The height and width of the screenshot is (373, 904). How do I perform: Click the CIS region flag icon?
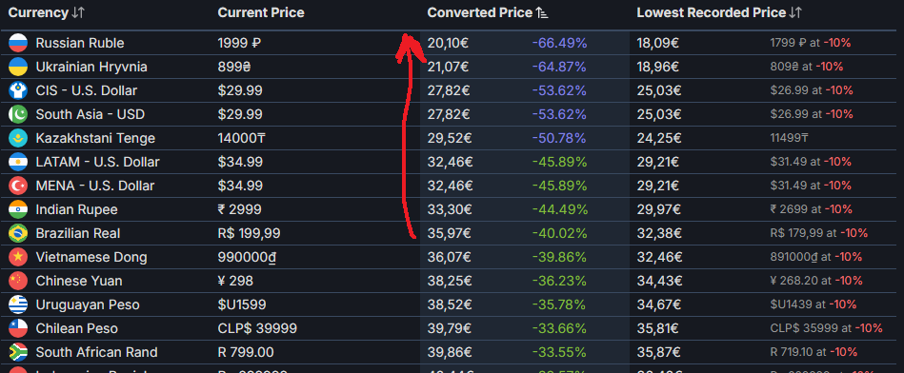(18, 90)
